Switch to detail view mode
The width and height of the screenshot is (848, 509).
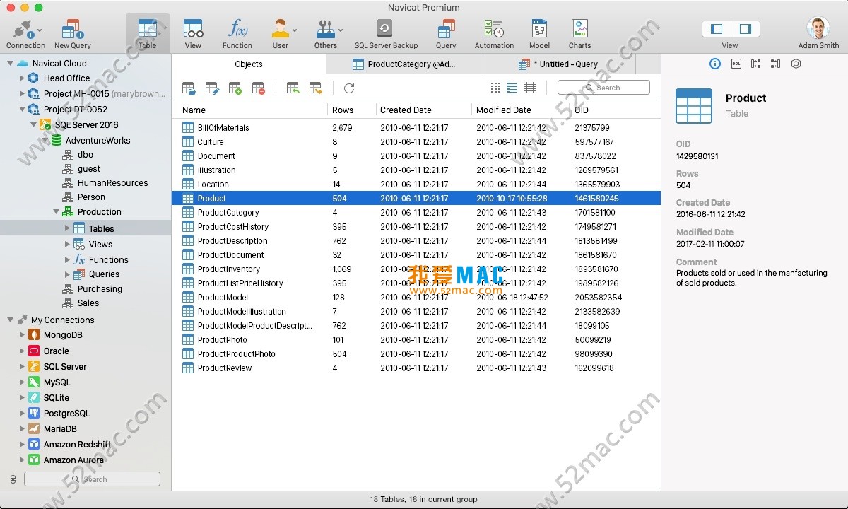(x=530, y=88)
